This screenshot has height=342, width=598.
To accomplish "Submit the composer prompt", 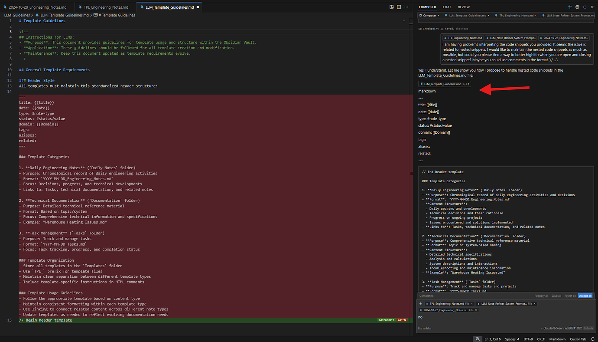I will tap(588, 328).
